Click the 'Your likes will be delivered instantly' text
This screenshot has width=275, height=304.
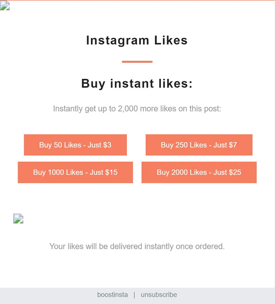[x=137, y=247]
